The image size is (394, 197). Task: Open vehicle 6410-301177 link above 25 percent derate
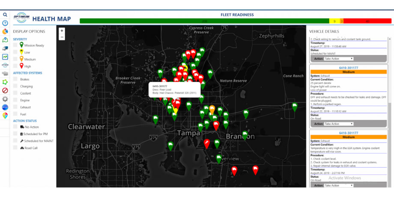click(349, 68)
